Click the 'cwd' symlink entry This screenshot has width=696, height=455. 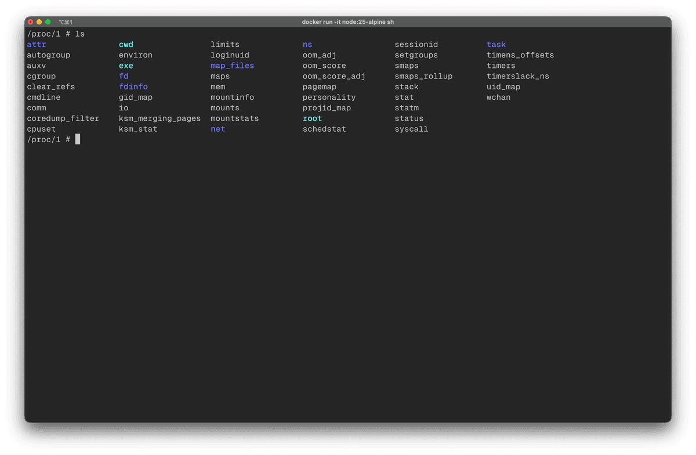[x=126, y=45]
